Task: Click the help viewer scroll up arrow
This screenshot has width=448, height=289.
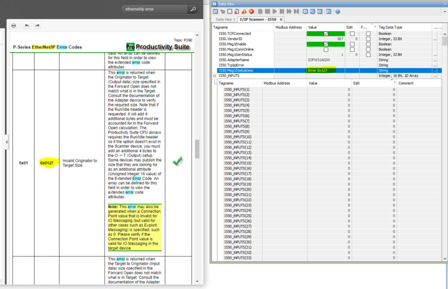Action: [x=197, y=35]
